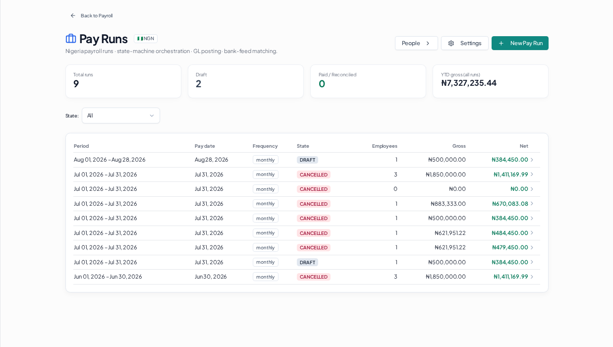Open the chevron on the ₦670,083.08 row

point(532,204)
